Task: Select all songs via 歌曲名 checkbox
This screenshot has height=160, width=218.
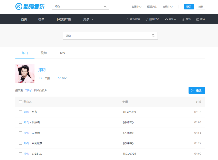Action: 20,102
